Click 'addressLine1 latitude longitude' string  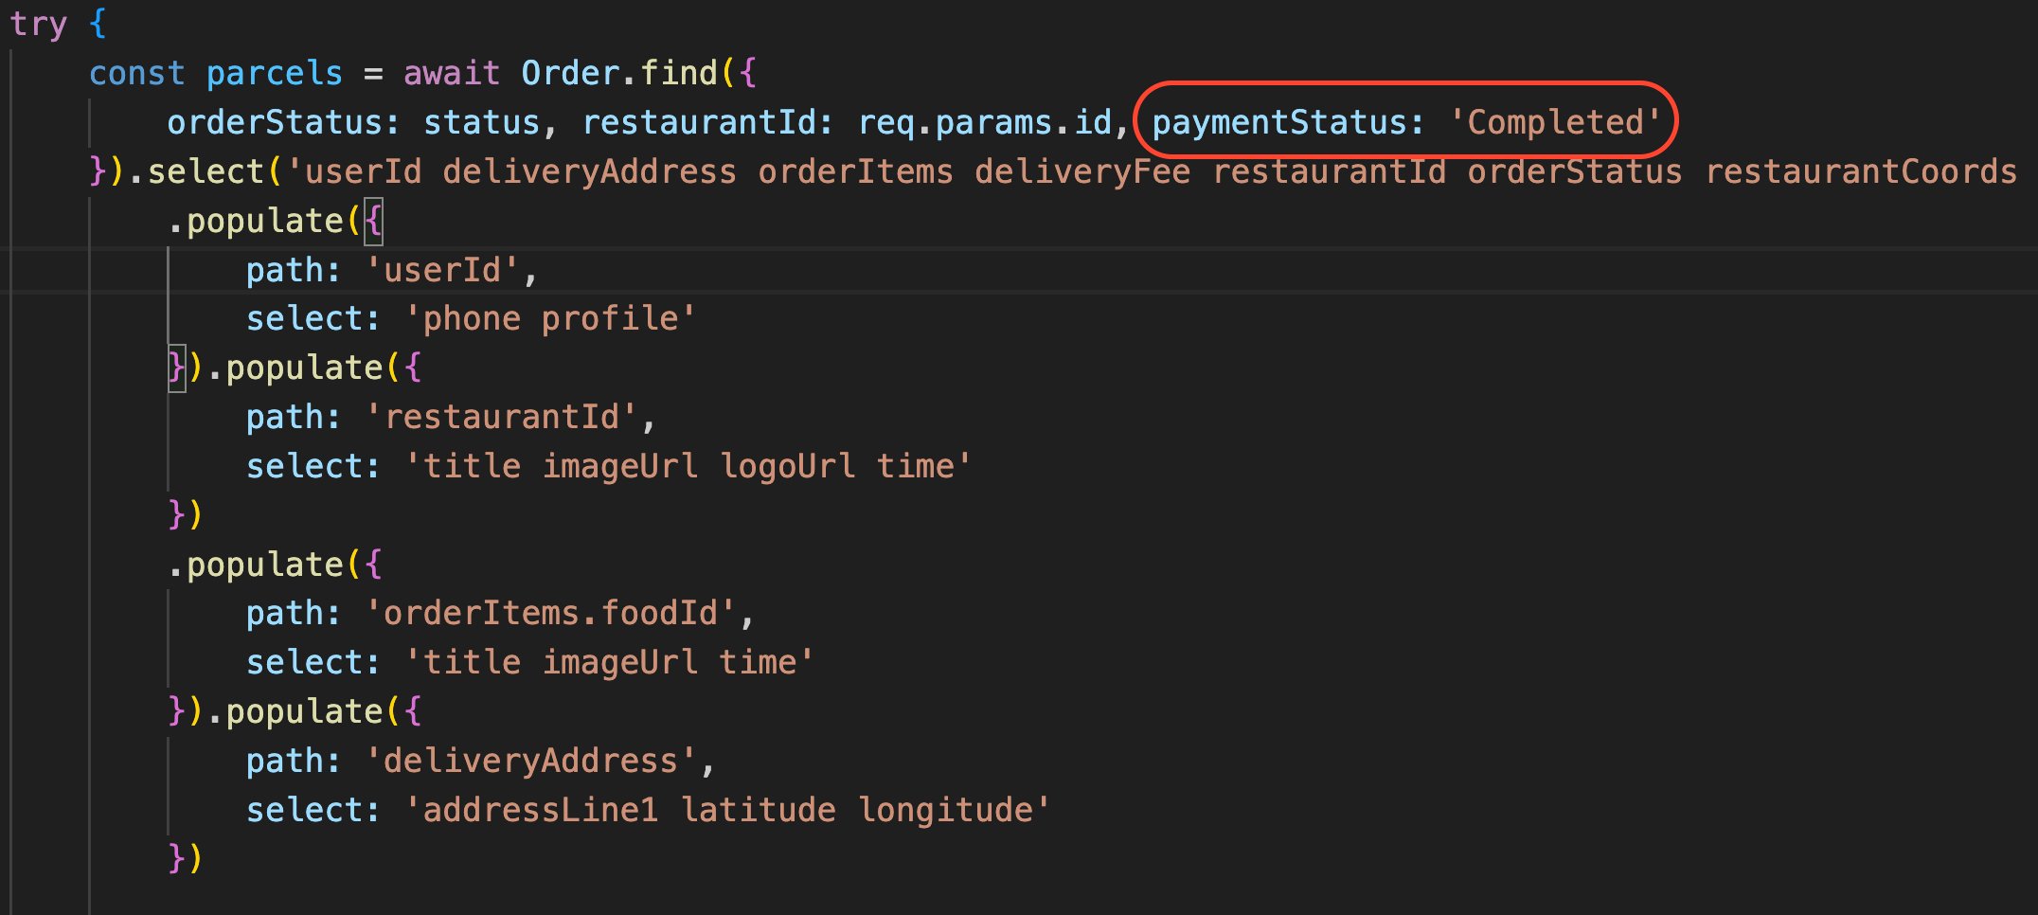point(727,810)
